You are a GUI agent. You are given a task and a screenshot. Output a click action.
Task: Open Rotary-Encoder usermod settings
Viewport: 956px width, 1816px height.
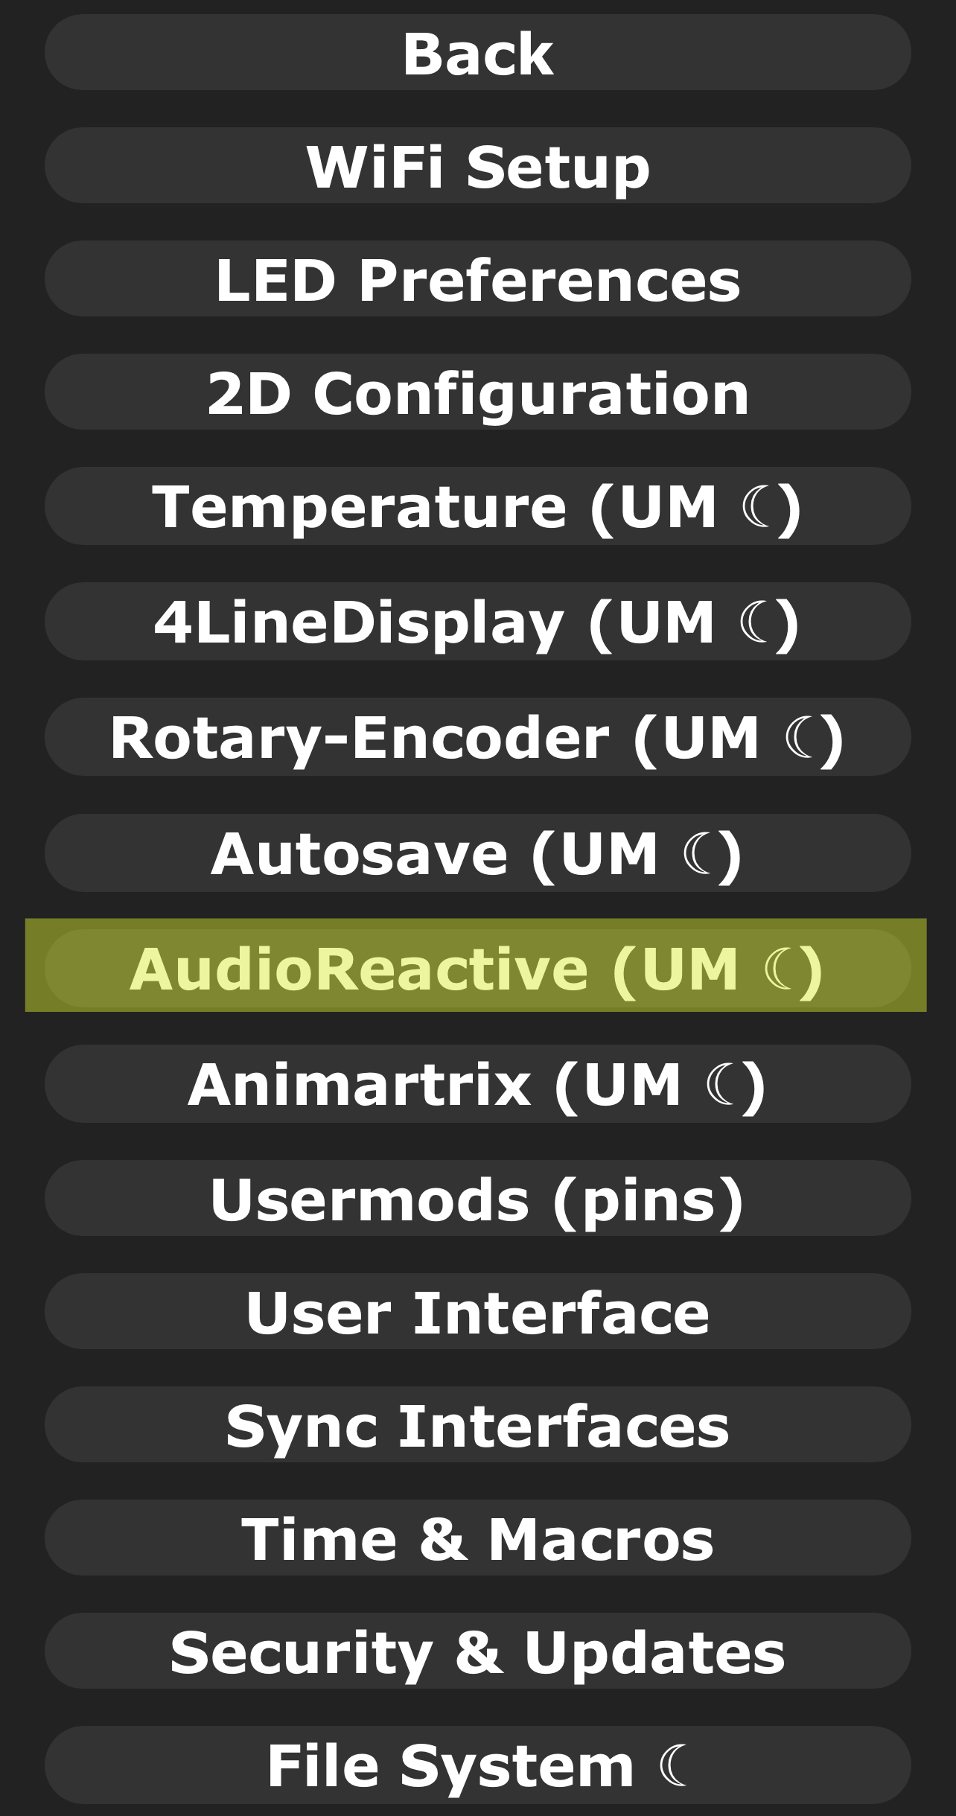[477, 737]
